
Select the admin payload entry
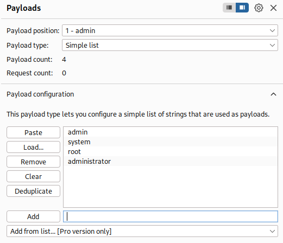[x=171, y=132]
